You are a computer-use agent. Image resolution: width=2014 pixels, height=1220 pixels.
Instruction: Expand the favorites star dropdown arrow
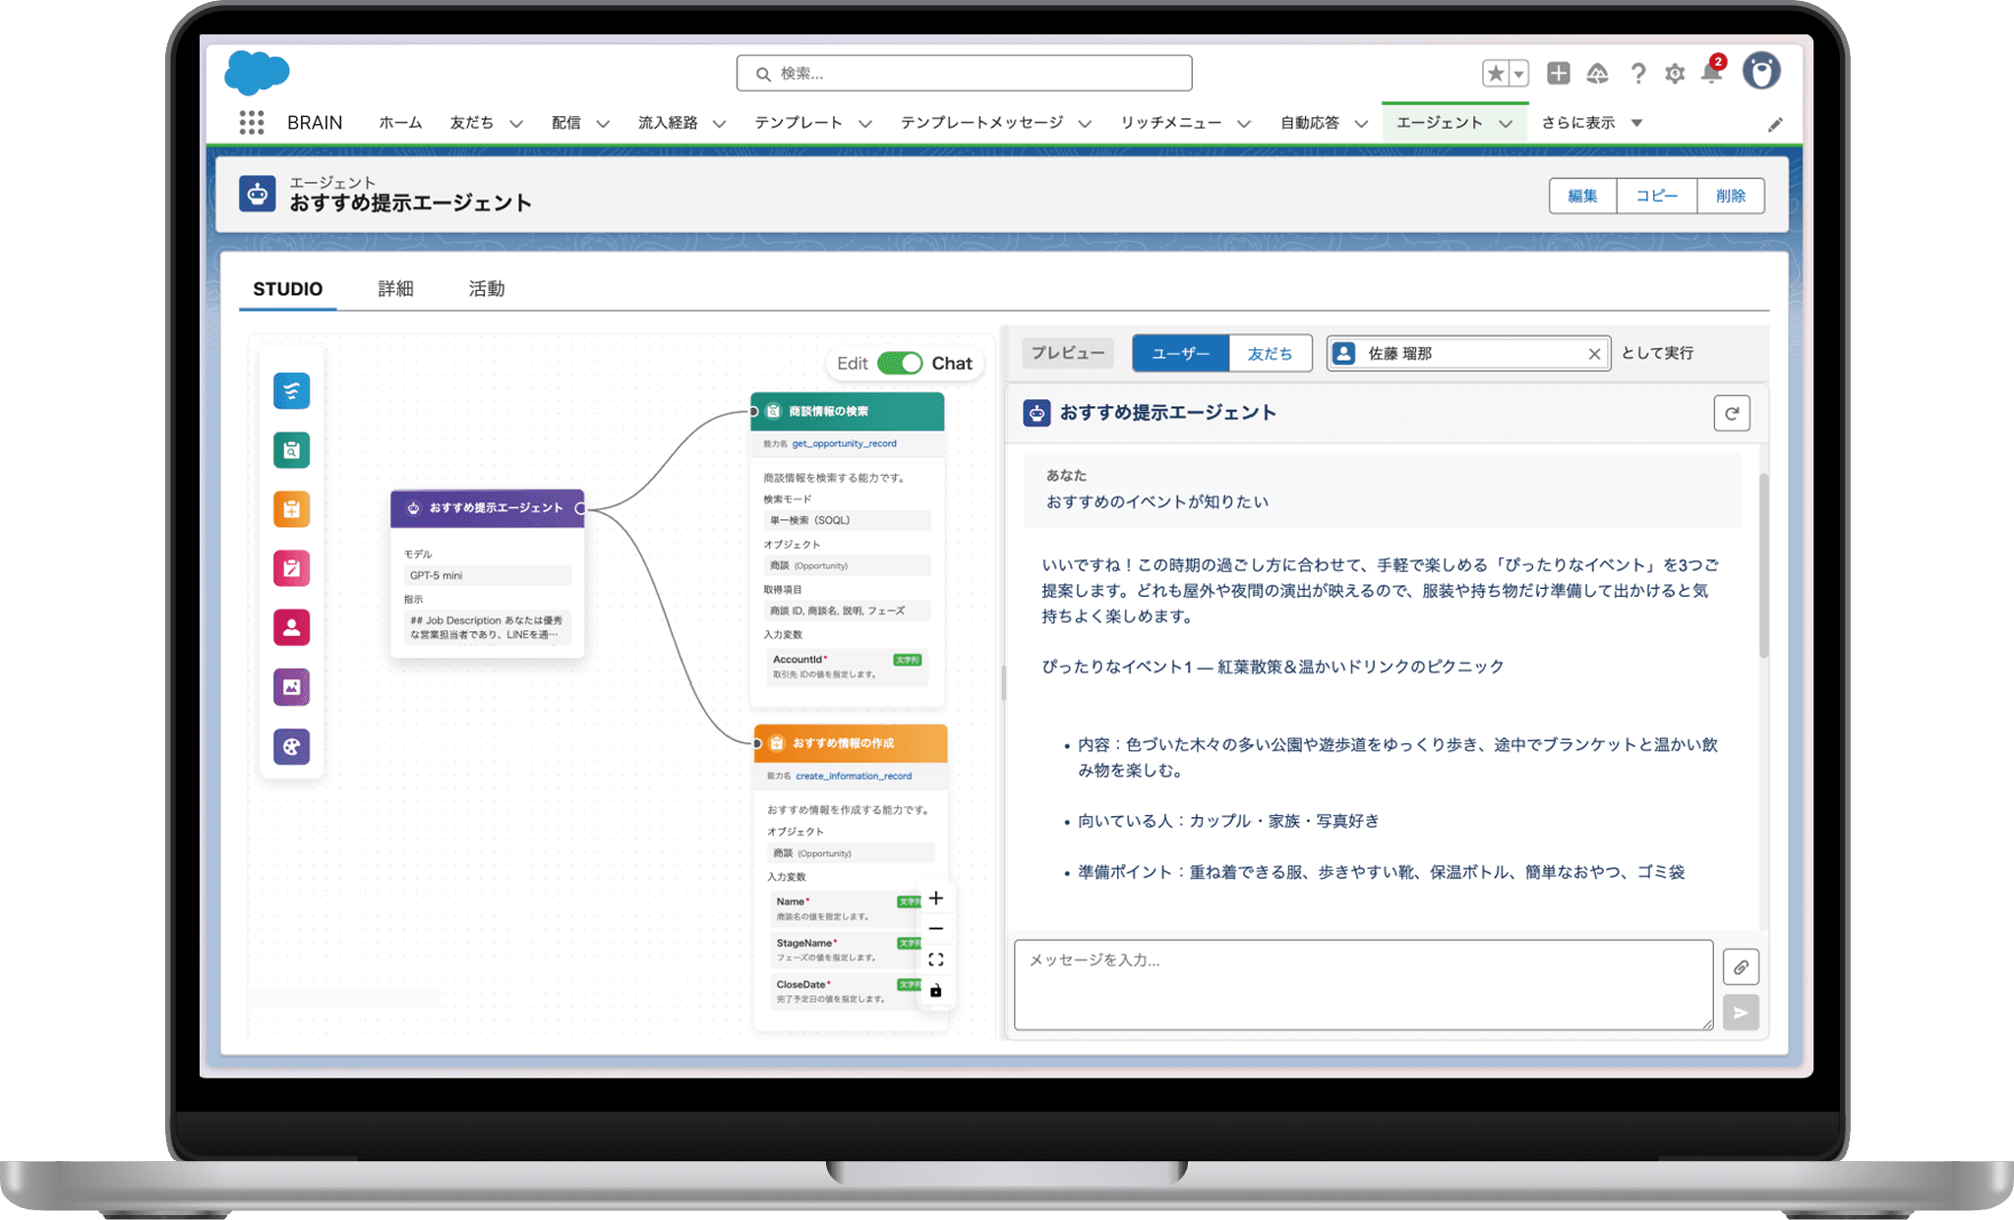[x=1519, y=74]
